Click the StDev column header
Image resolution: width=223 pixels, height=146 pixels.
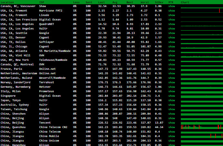point(159,2)
